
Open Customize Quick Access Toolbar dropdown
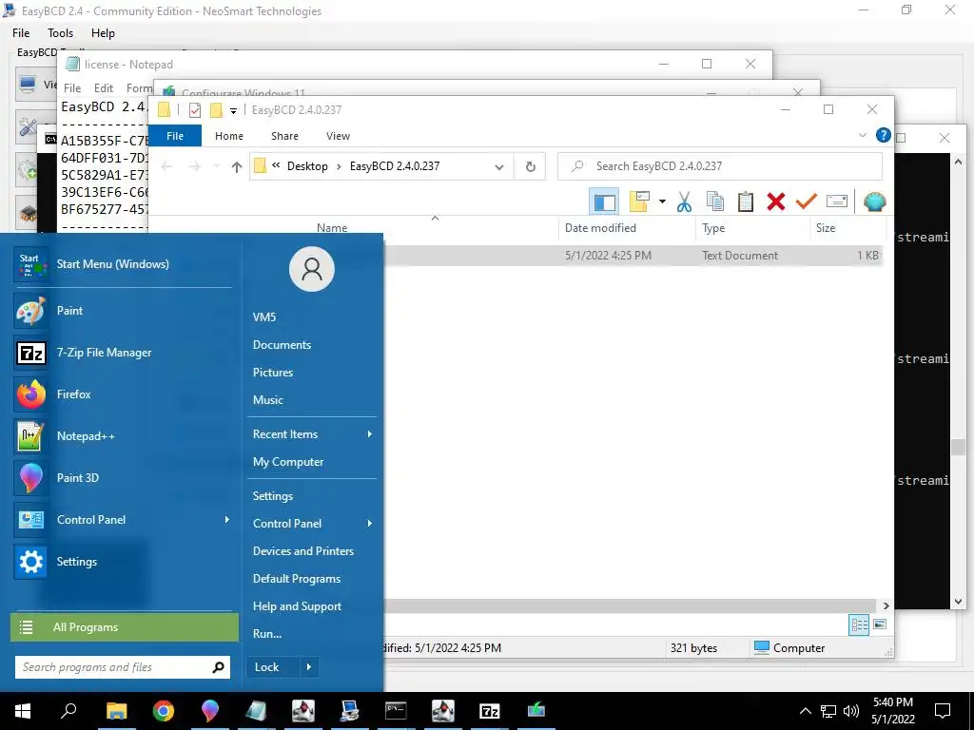(x=234, y=111)
